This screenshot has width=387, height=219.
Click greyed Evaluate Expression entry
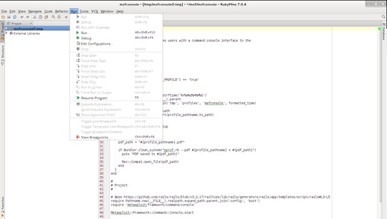pos(116,104)
